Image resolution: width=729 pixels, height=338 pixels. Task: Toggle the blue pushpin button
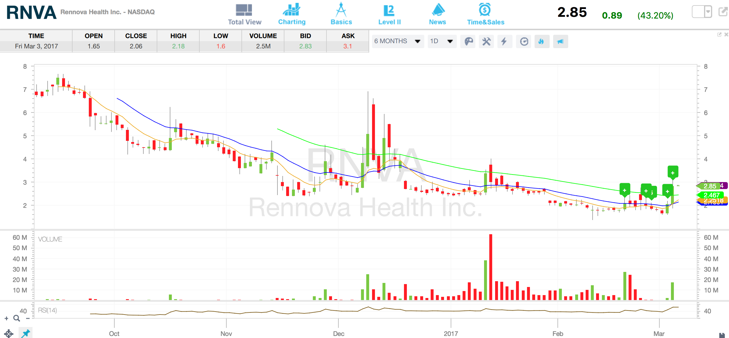click(26, 333)
